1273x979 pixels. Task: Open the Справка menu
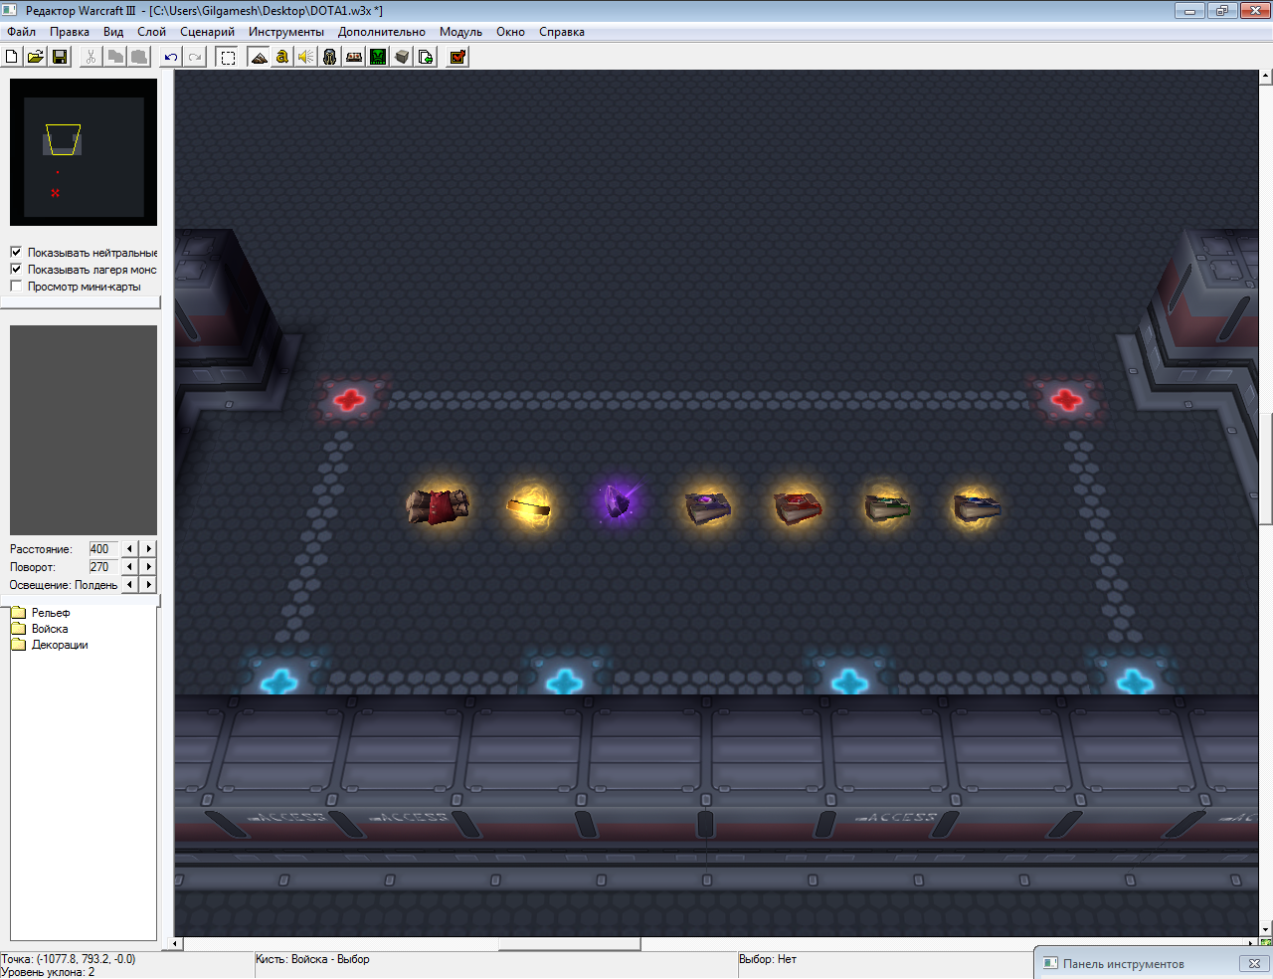tap(562, 32)
